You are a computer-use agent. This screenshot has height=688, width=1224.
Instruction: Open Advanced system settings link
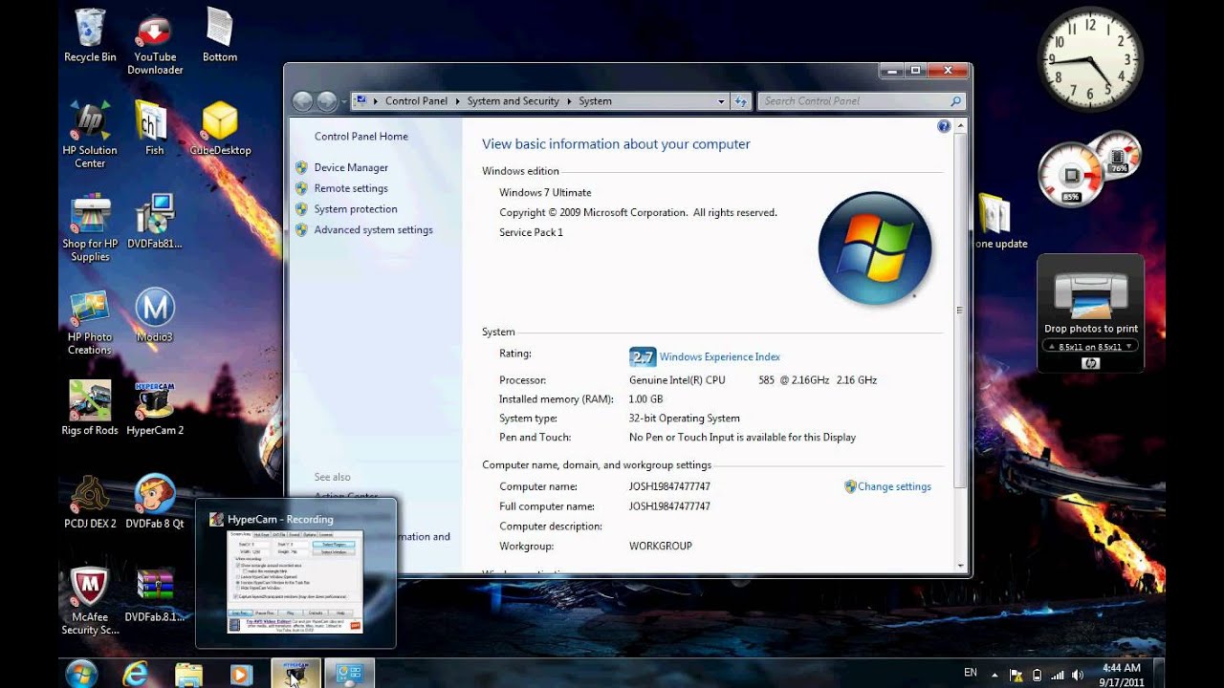coord(374,230)
